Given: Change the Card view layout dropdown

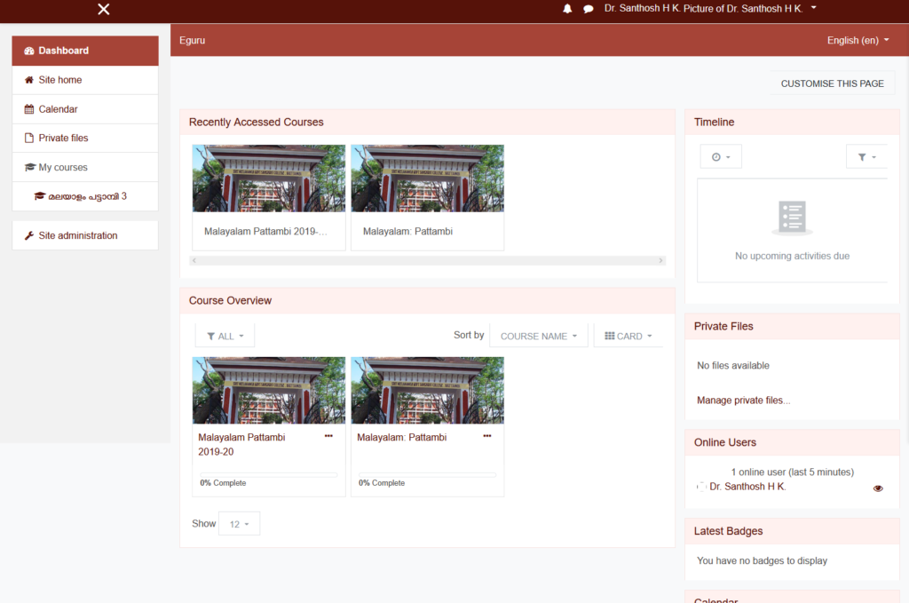Looking at the screenshot, I should pos(628,336).
